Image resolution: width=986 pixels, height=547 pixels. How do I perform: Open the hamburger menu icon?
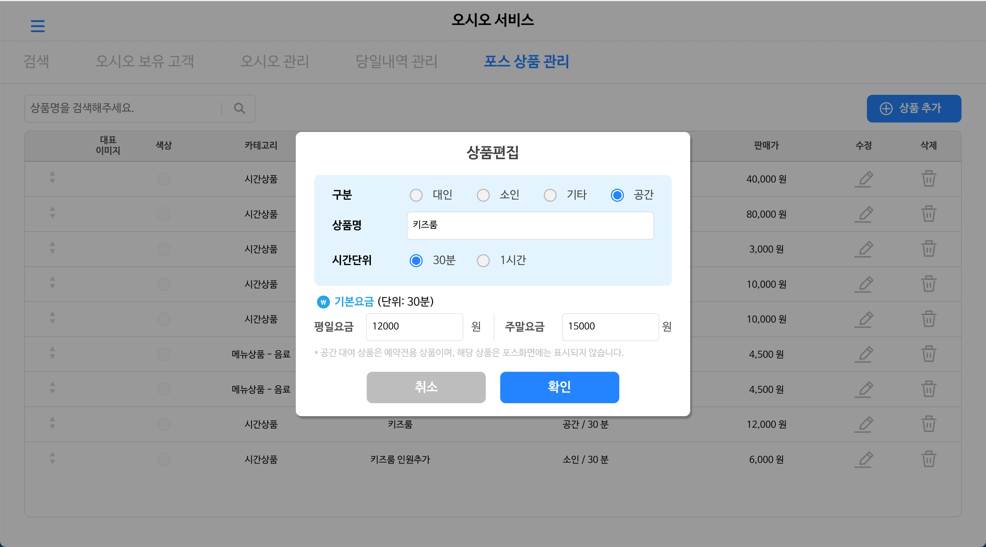[37, 26]
